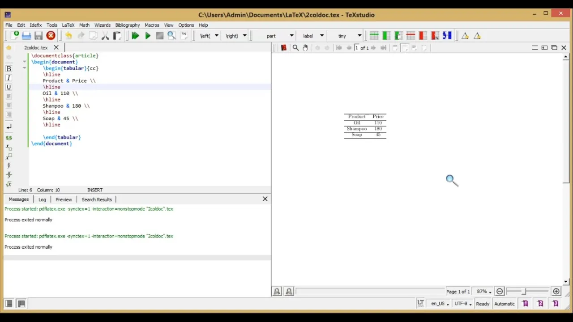Click the magnifier tool in PDF viewer
The width and height of the screenshot is (573, 322).
coord(295,48)
